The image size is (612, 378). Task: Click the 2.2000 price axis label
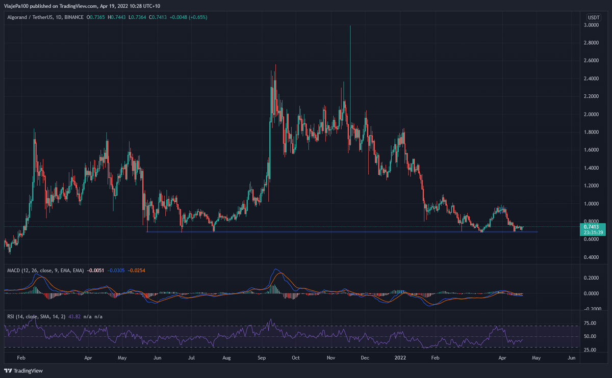pyautogui.click(x=592, y=97)
